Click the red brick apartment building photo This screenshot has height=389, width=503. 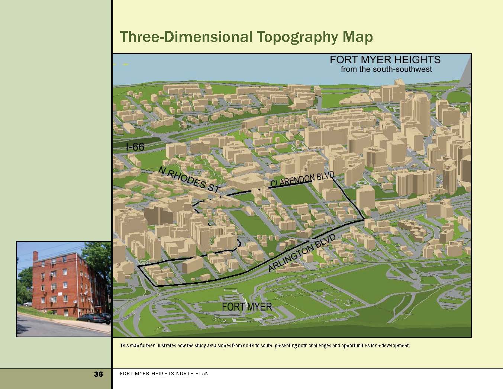tap(64, 289)
